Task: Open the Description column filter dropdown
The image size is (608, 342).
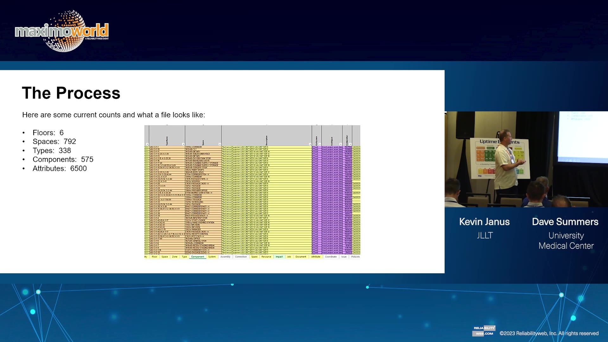Action: pos(310,144)
